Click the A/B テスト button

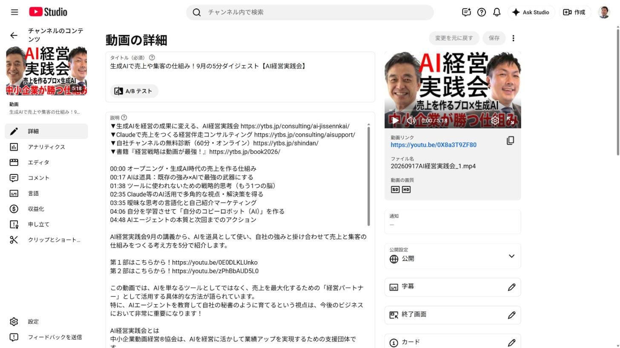pyautogui.click(x=134, y=91)
